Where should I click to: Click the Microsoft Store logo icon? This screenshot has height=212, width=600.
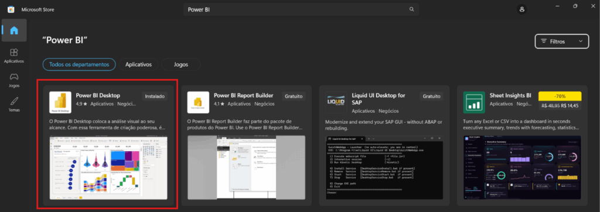[x=11, y=9]
